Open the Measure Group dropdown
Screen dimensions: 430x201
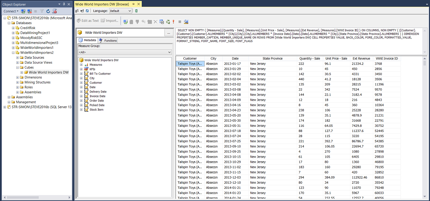[125, 52]
